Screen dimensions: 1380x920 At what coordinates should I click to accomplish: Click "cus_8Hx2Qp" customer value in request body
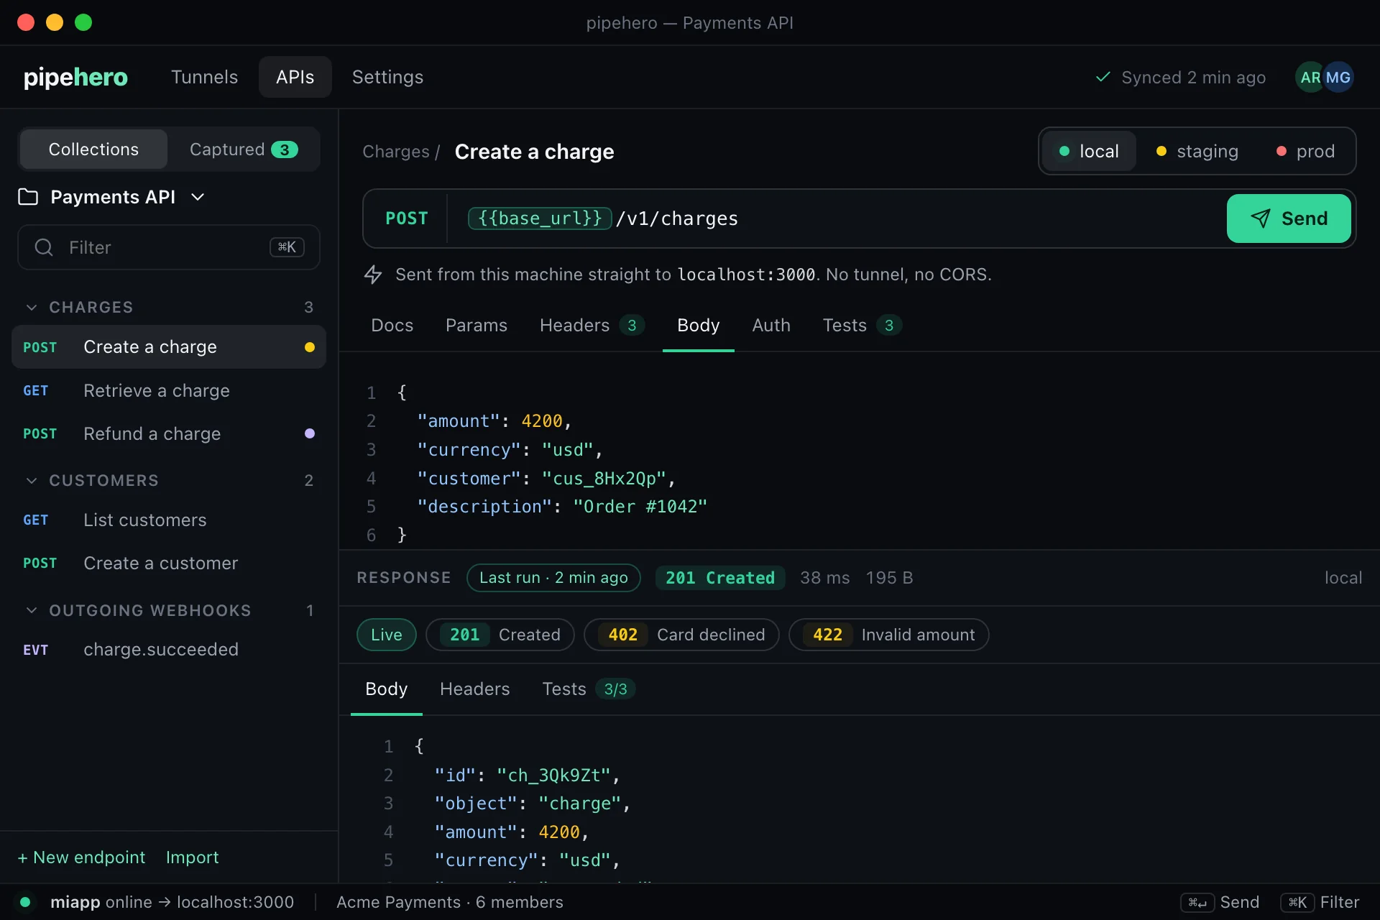click(604, 479)
